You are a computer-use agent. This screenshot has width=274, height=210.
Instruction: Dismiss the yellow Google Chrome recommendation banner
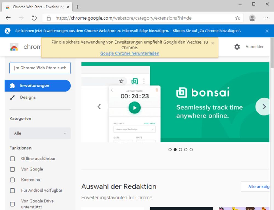(212, 43)
